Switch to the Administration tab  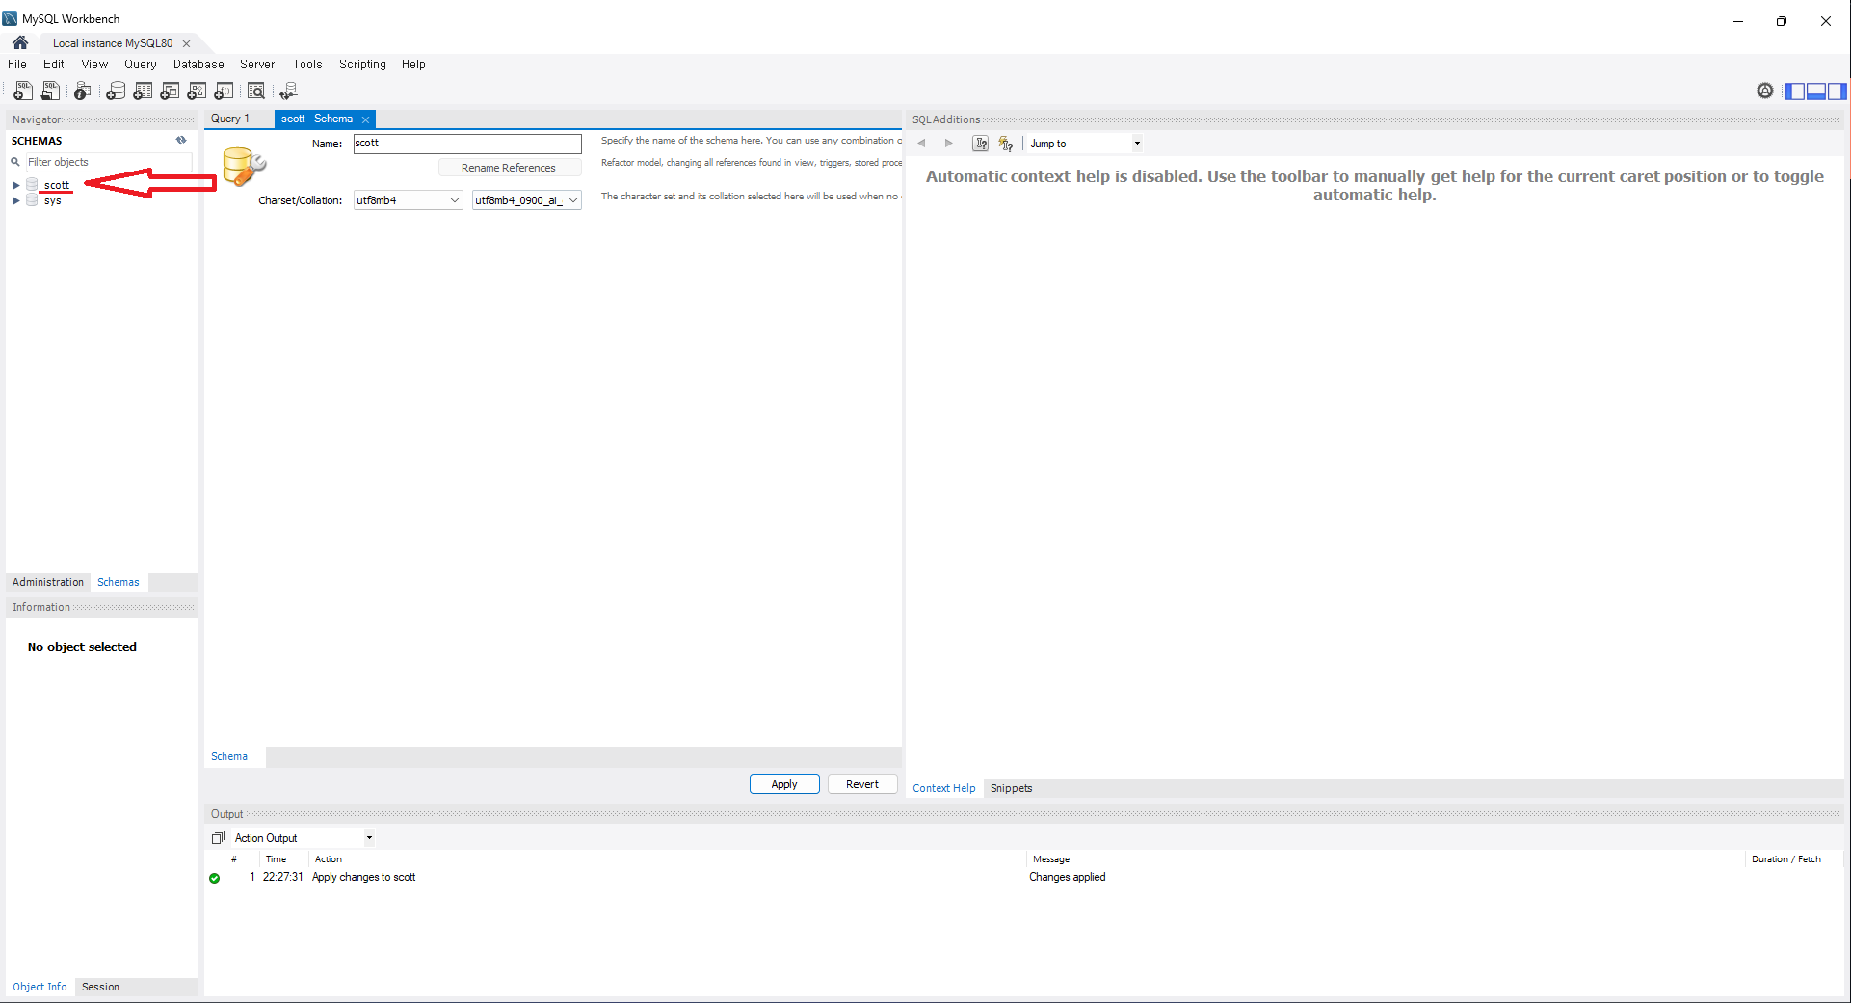tap(48, 582)
